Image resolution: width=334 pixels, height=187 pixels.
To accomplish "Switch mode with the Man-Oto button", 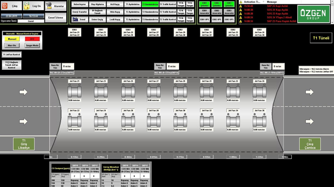I will click(12, 45).
